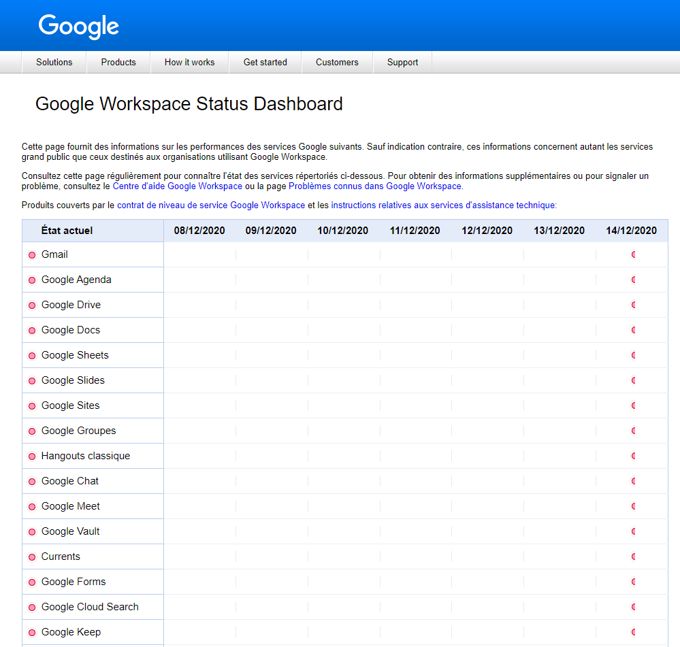Viewport: 680px width, 647px height.
Task: Follow Centre d'aide Google Workspace link
Action: (178, 186)
